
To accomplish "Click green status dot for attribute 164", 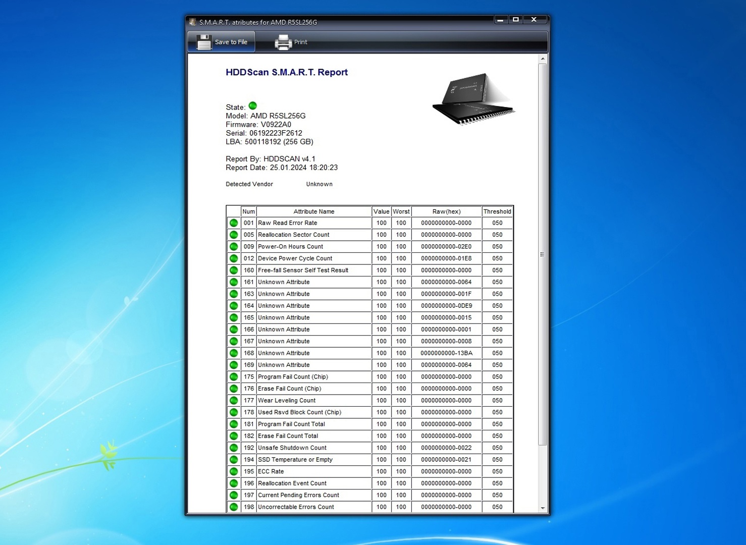I will tap(234, 306).
